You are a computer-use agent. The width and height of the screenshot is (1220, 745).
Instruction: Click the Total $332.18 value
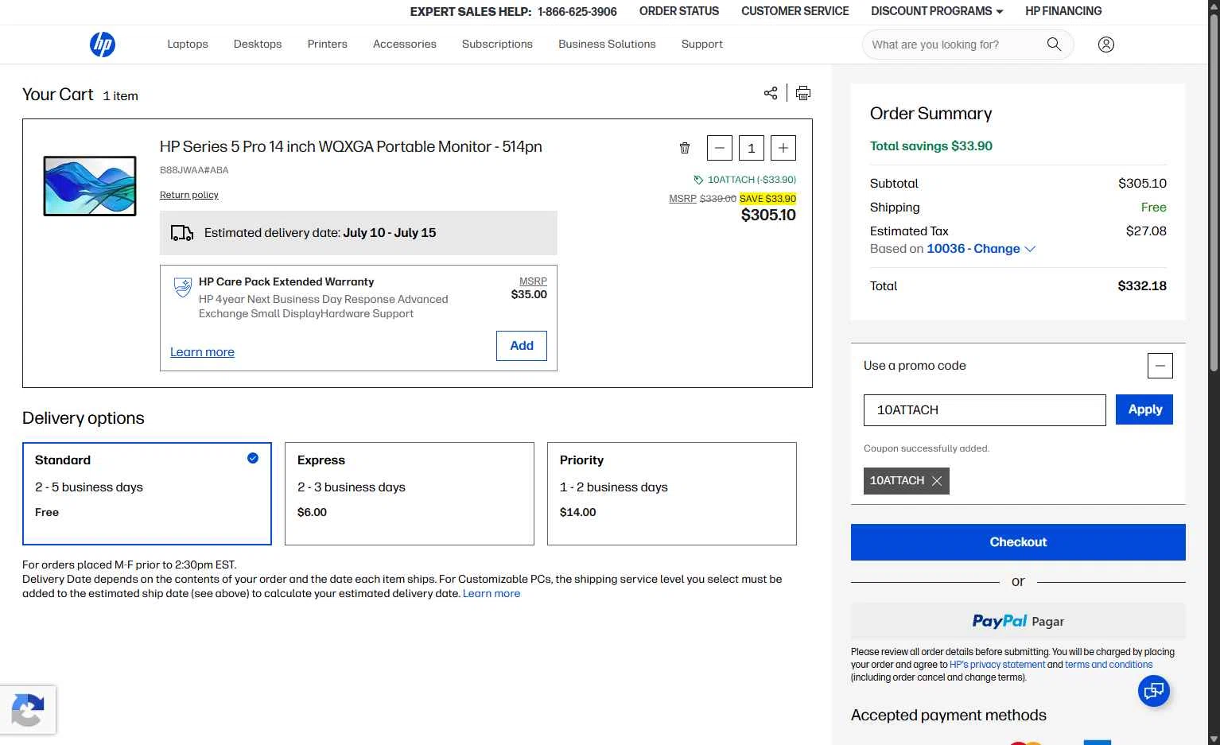(x=1142, y=286)
